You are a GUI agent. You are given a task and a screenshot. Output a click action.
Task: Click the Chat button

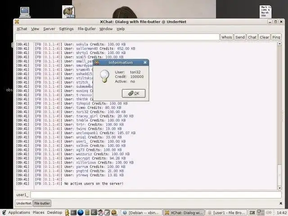click(x=252, y=37)
